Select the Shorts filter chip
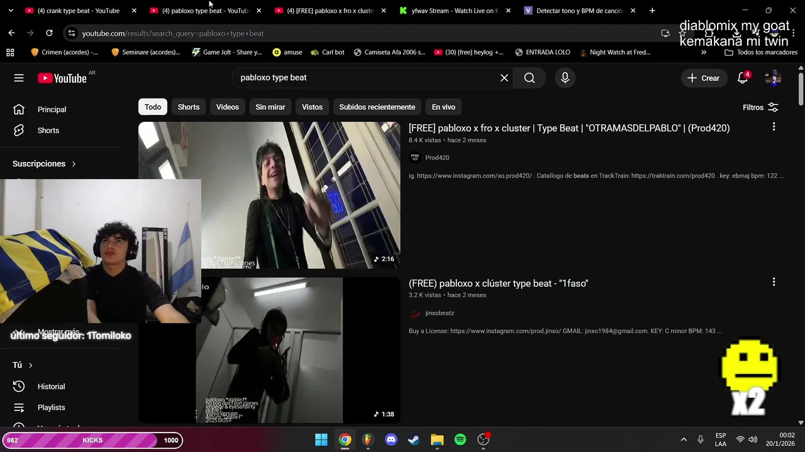805x452 pixels. (189, 107)
